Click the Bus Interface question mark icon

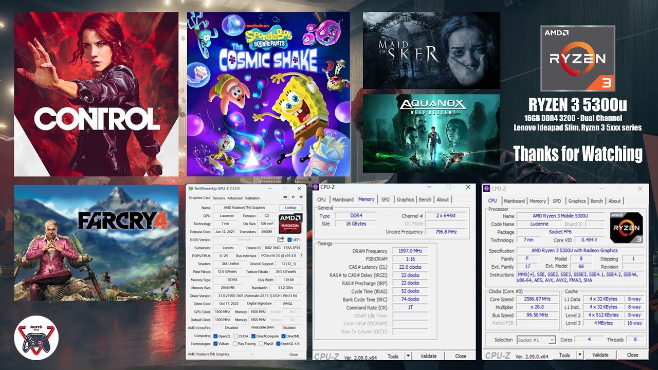pos(301,255)
